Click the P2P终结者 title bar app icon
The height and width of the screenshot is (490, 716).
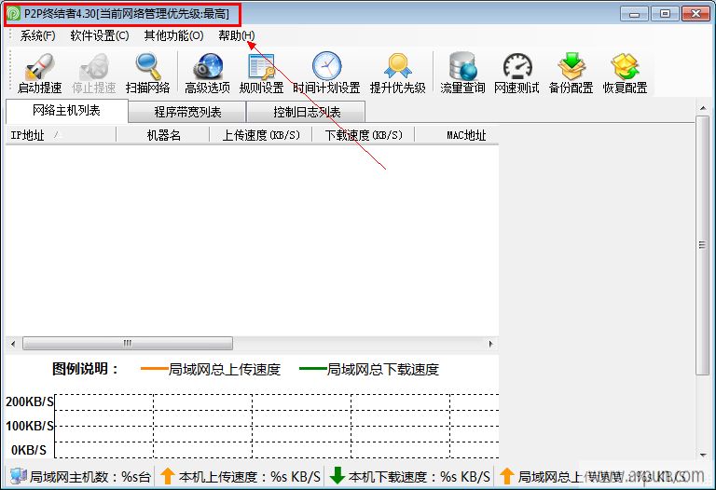(x=13, y=14)
